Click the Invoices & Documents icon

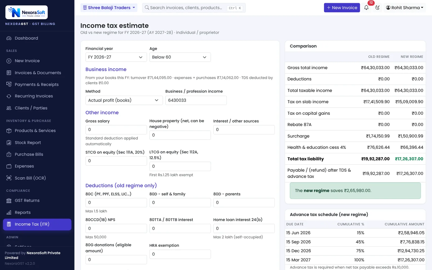pyautogui.click(x=9, y=73)
